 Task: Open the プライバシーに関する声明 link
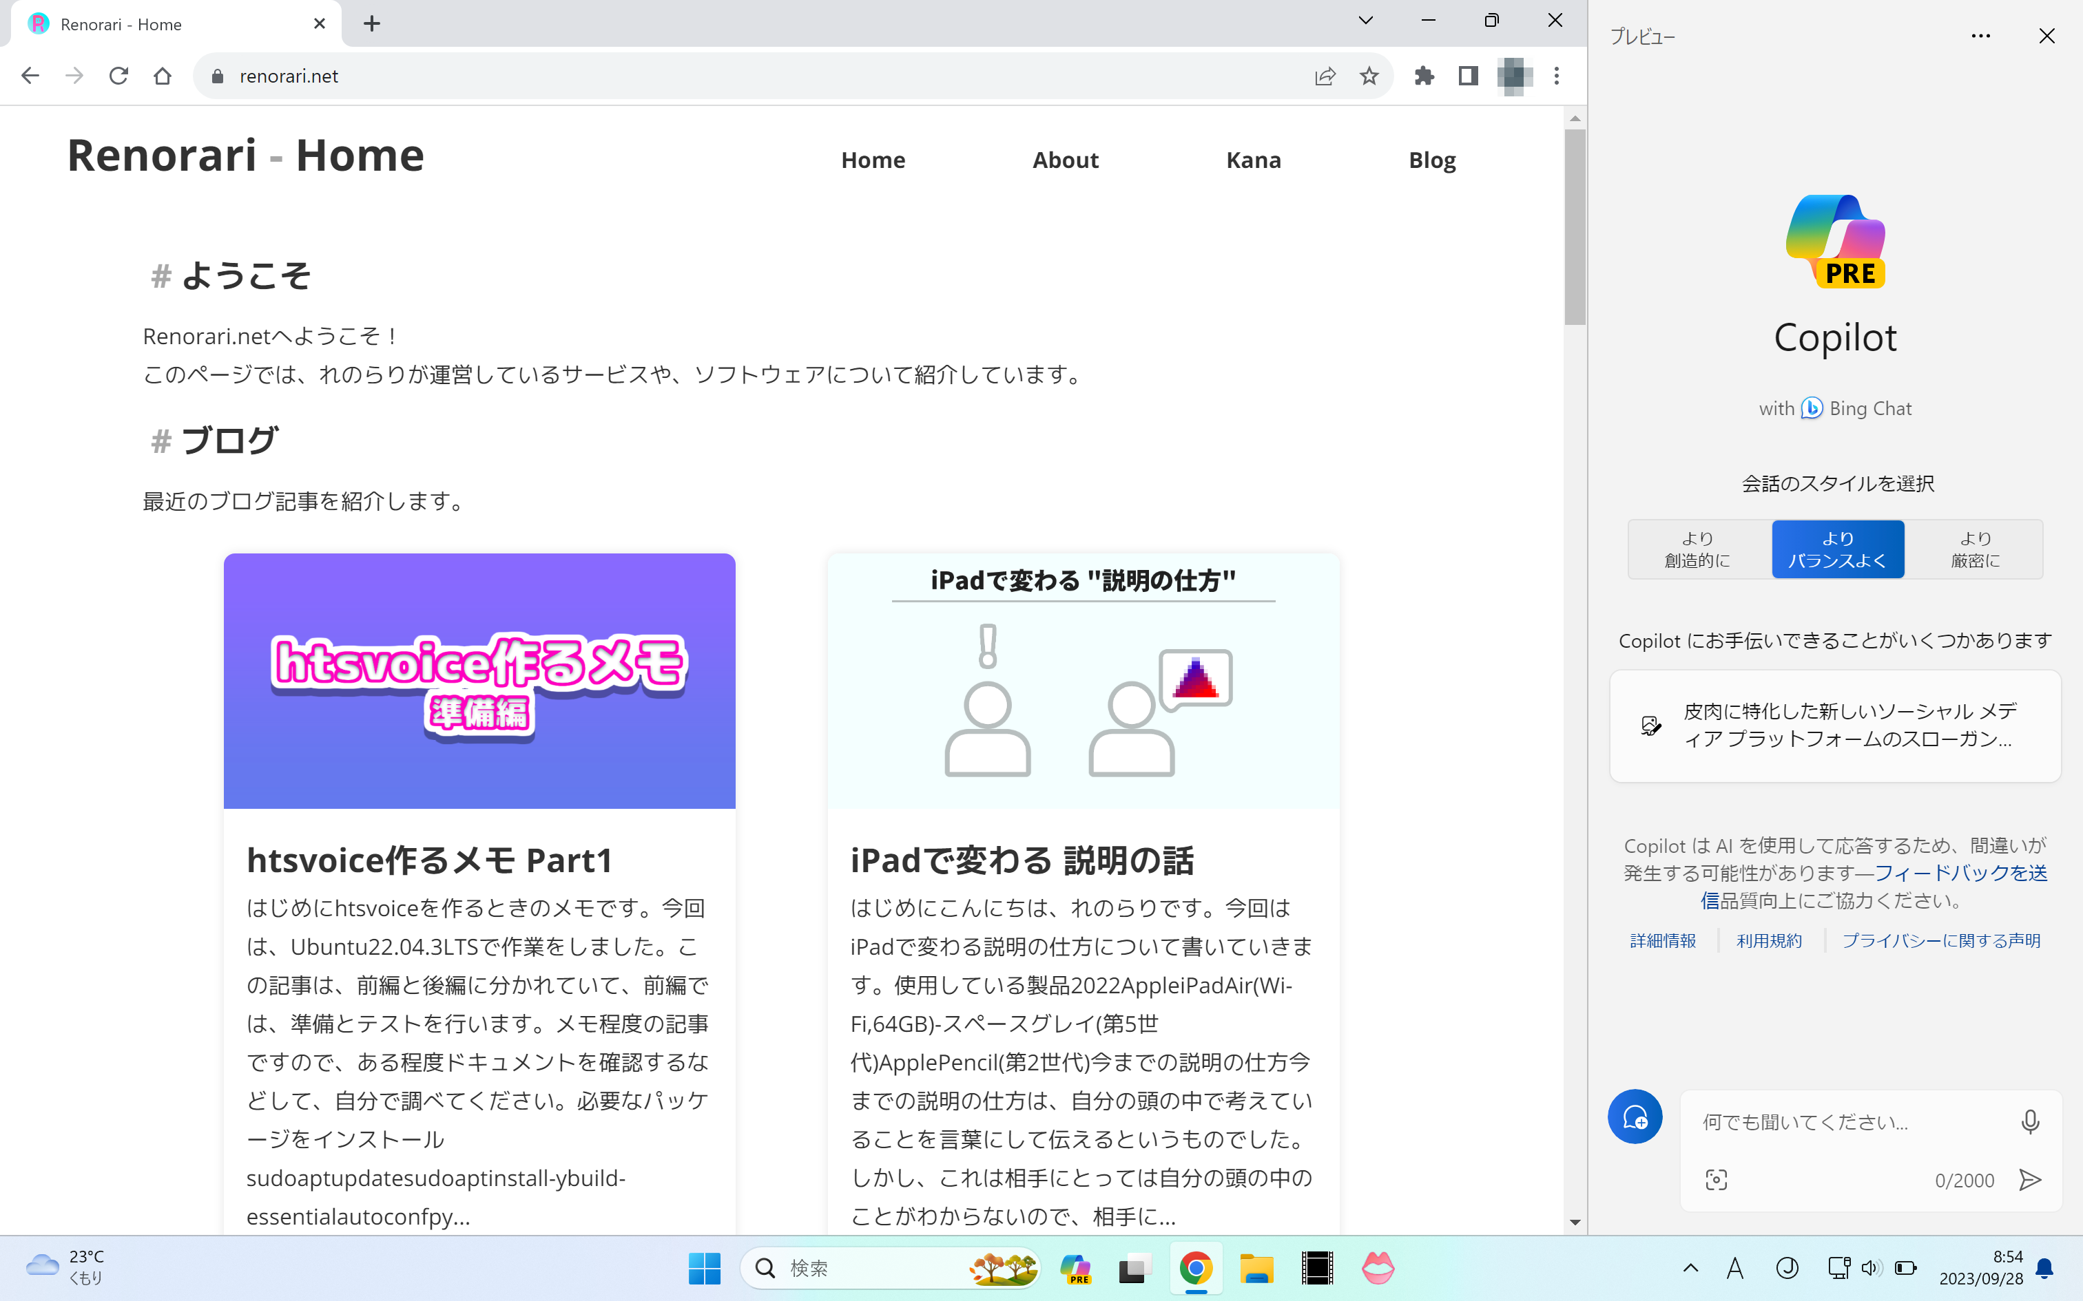(1941, 940)
